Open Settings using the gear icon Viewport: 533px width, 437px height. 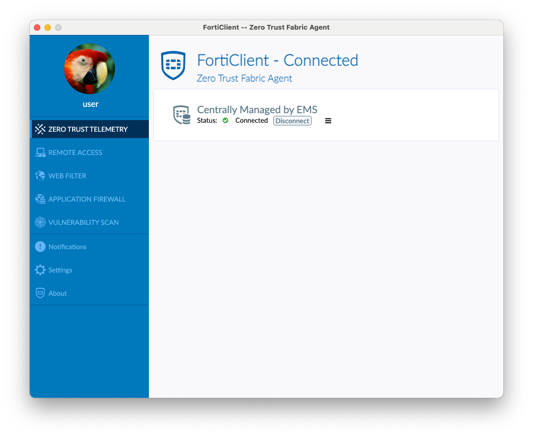40,270
